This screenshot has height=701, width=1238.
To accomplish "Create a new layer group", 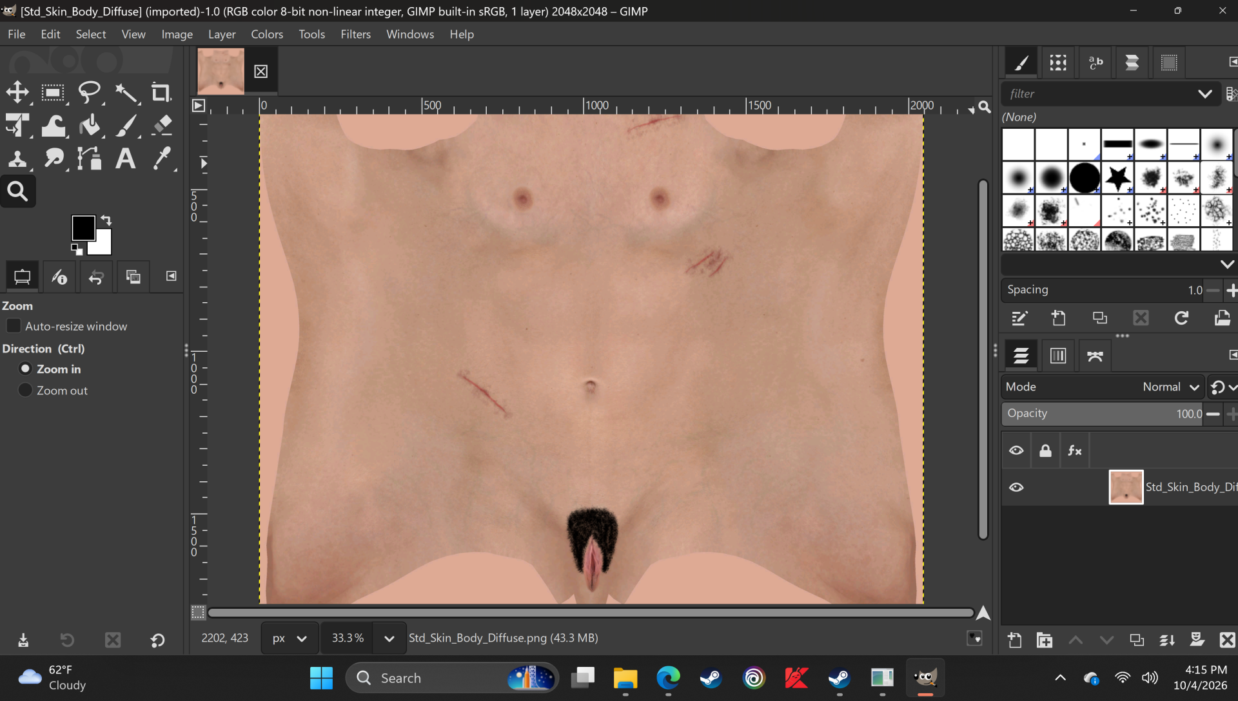I will coord(1045,640).
